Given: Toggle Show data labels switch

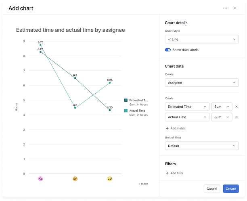Looking at the screenshot, I should point(168,50).
